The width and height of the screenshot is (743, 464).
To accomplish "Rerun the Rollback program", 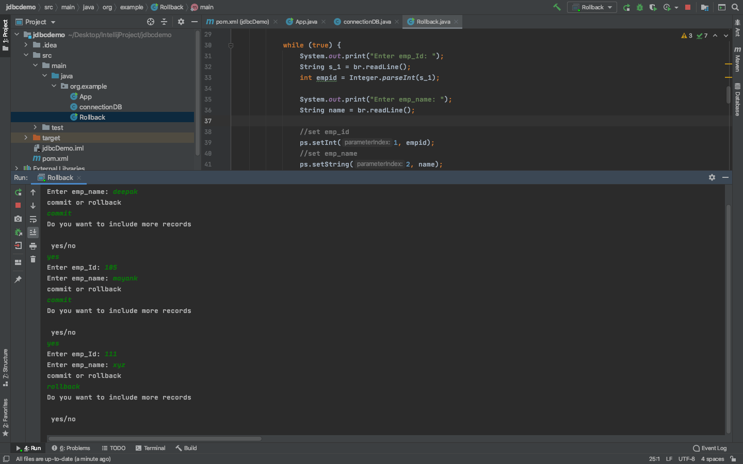I will pyautogui.click(x=18, y=192).
